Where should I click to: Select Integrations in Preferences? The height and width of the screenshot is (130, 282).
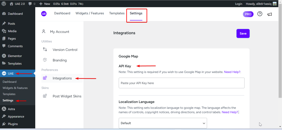[62, 78]
